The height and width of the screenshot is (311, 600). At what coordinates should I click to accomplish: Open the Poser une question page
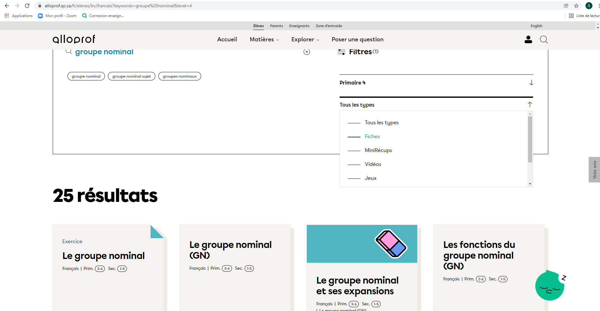357,39
